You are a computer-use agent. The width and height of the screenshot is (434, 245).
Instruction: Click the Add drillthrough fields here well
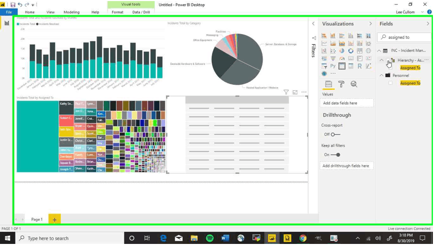[x=347, y=166]
